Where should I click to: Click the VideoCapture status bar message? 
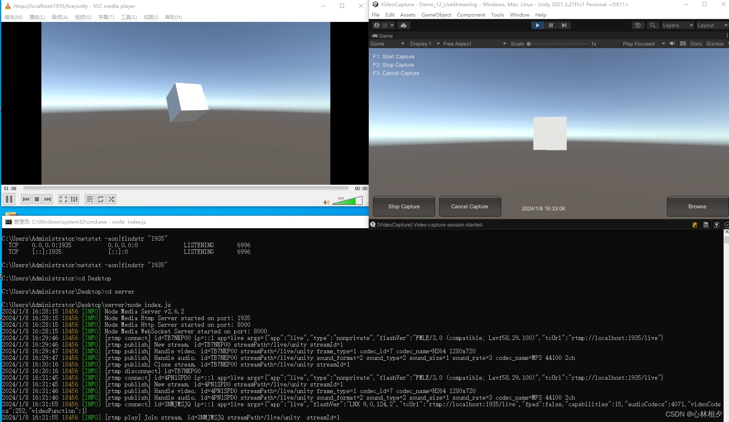[x=430, y=225]
